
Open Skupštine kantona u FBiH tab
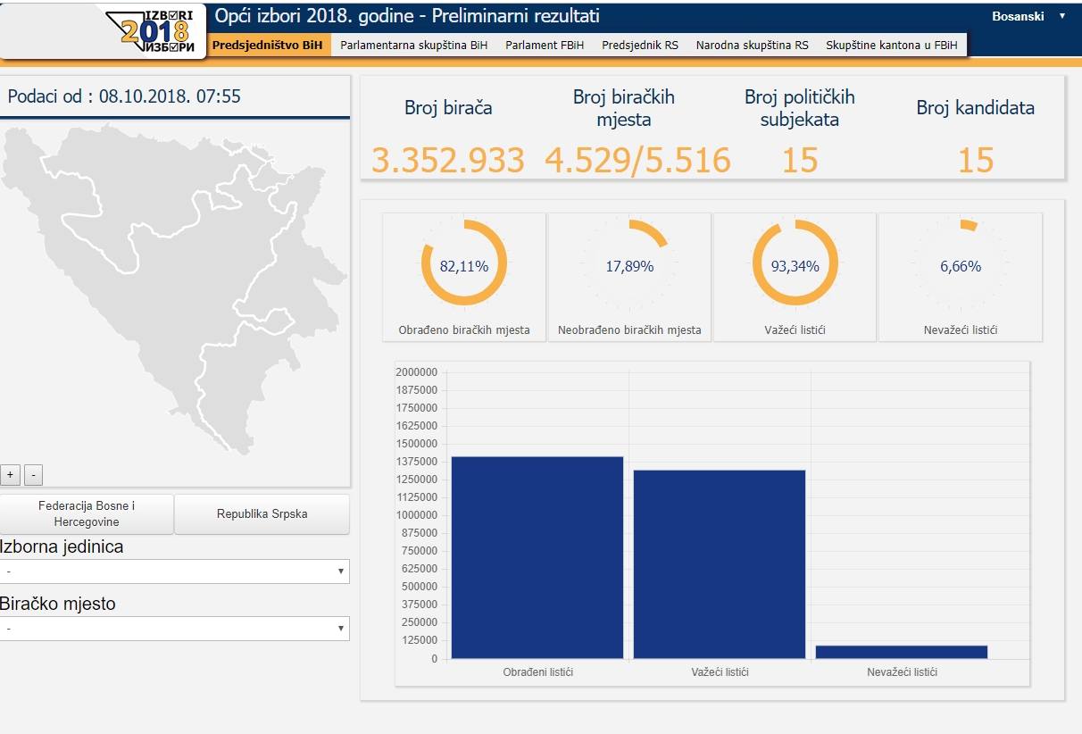892,46
